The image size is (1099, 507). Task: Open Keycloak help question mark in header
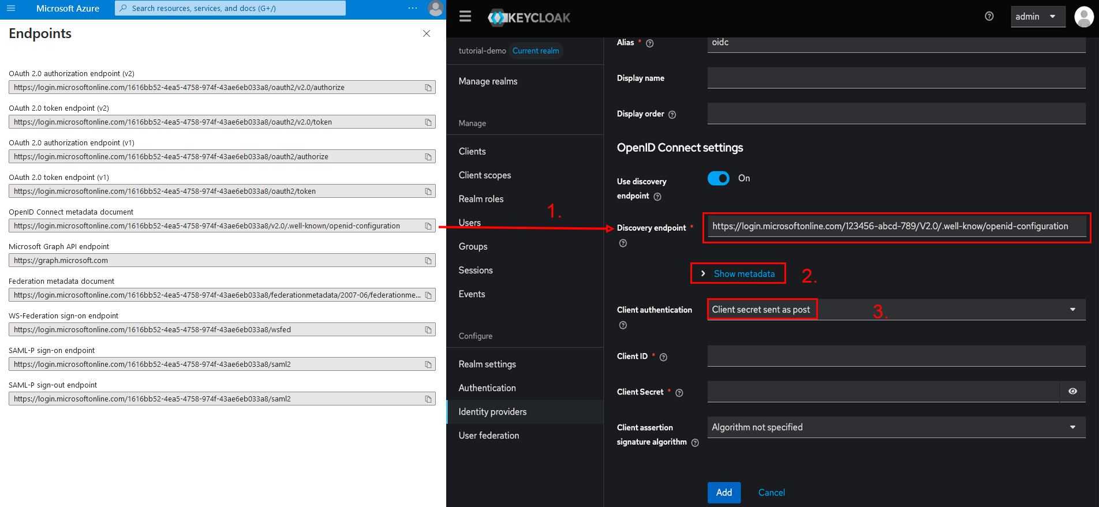tap(989, 16)
